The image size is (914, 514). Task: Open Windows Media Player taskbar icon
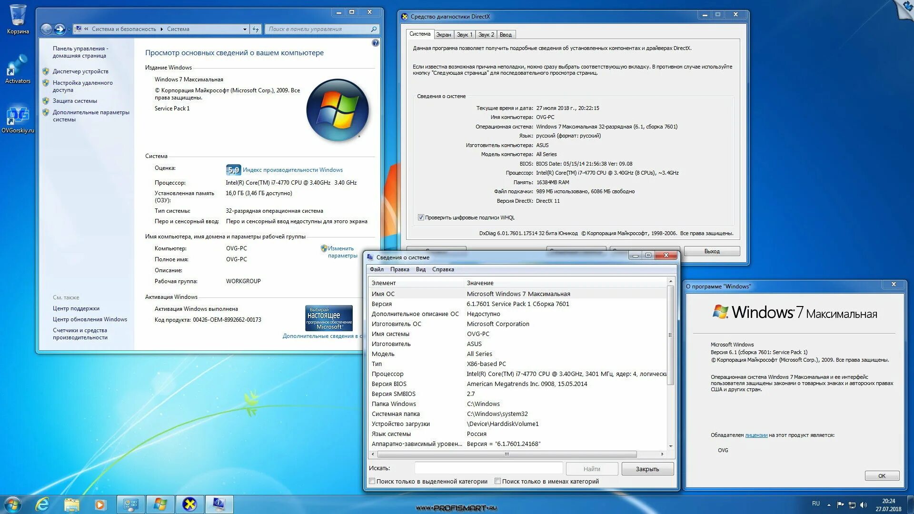[100, 504]
